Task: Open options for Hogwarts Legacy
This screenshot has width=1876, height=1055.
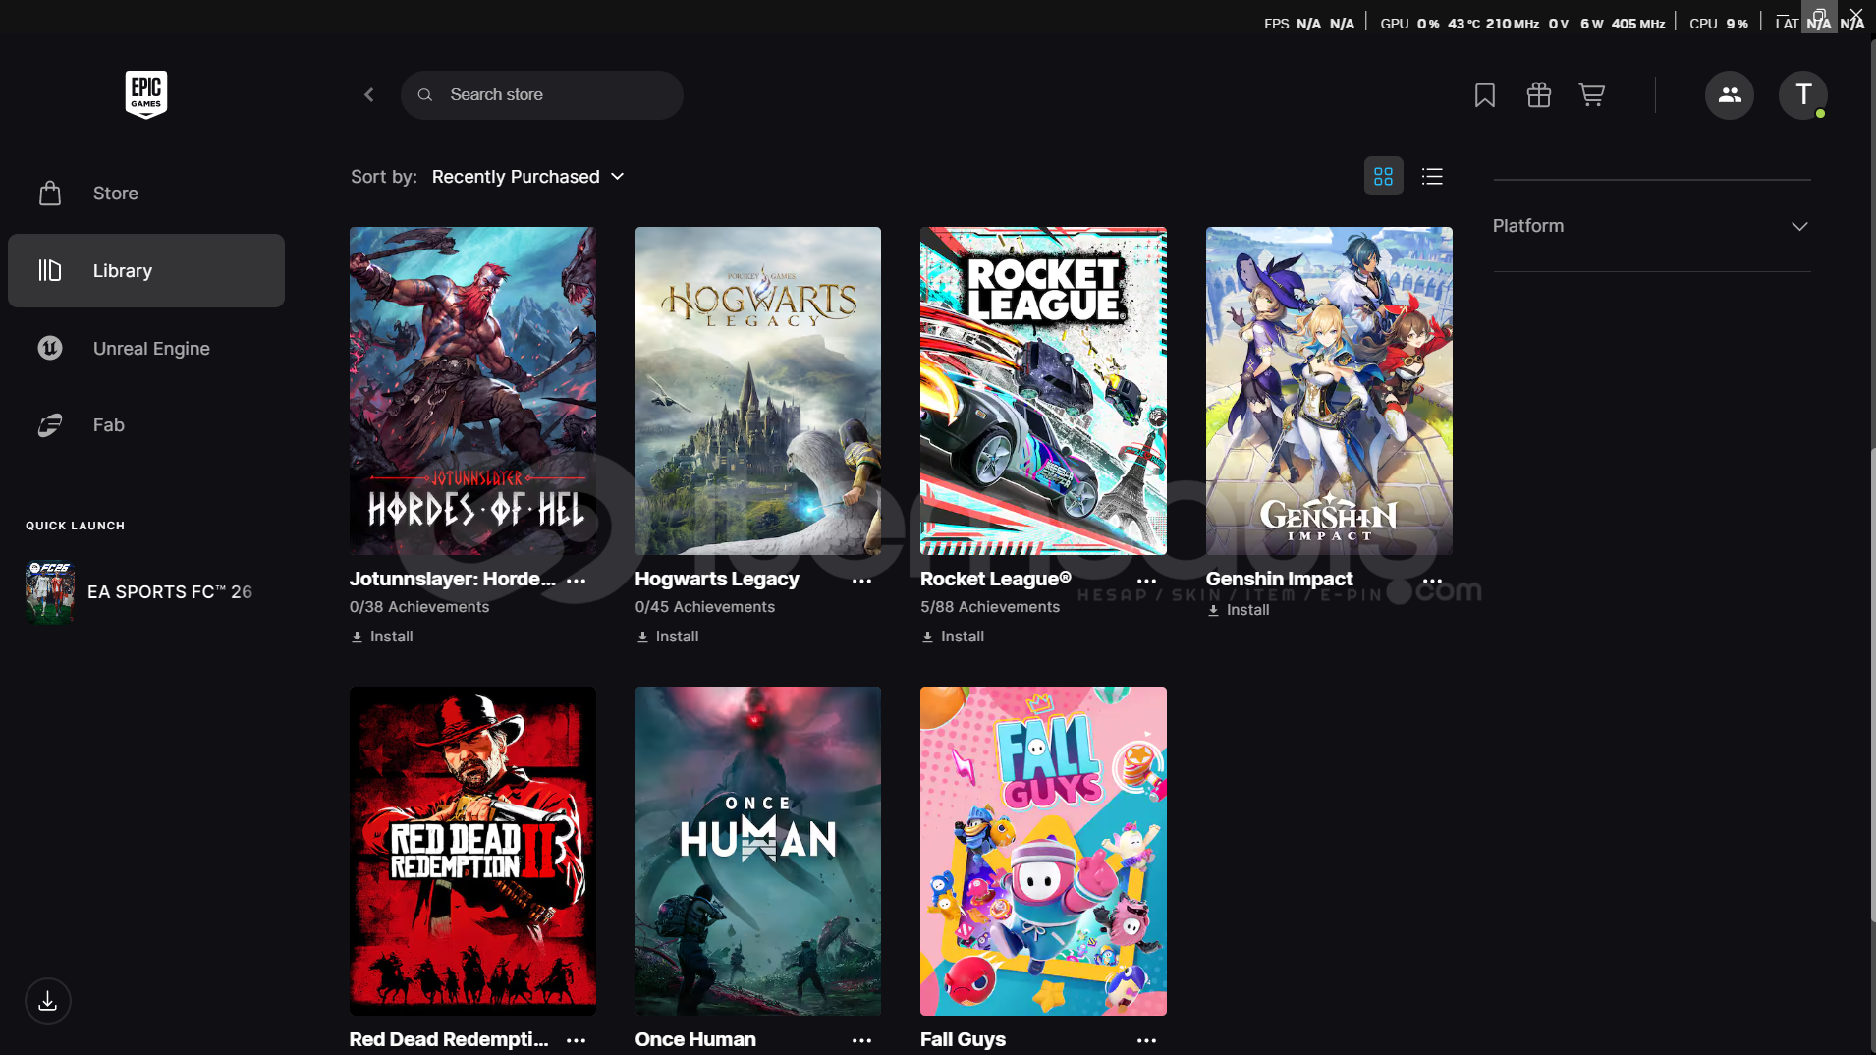Action: [x=862, y=581]
